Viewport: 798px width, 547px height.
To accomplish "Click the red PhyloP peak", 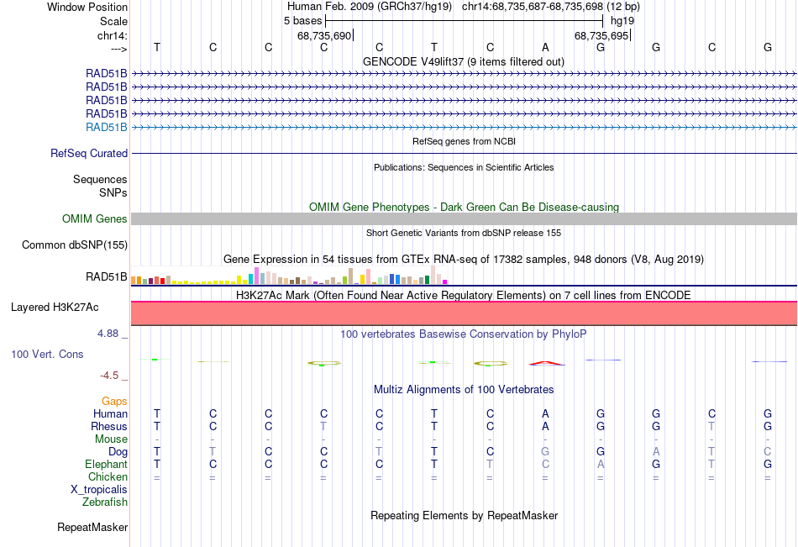I will click(547, 363).
